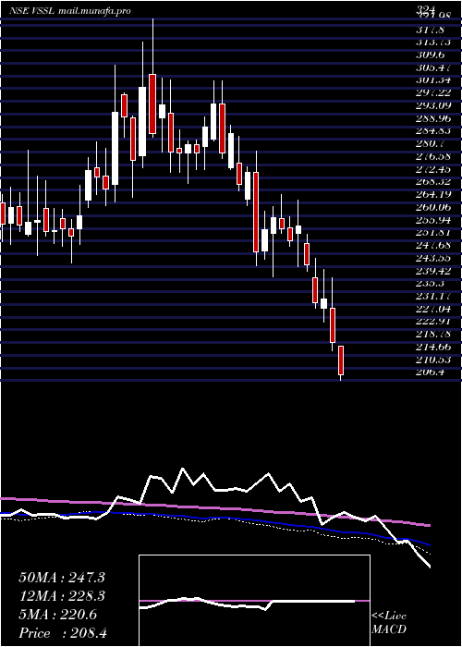The width and height of the screenshot is (462, 647).
Task: Click the 206.4 price axis label
Action: coord(431,372)
